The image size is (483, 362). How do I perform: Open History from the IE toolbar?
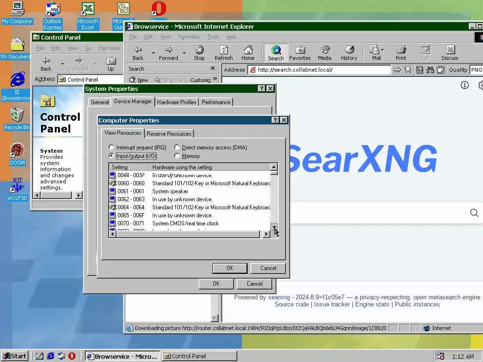click(x=349, y=53)
